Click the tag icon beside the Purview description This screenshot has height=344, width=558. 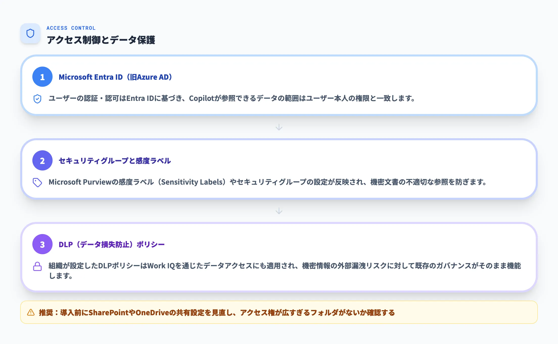pyautogui.click(x=38, y=182)
